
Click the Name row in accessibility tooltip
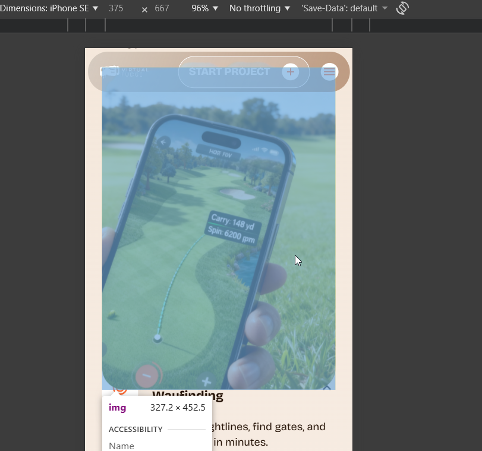coord(157,446)
